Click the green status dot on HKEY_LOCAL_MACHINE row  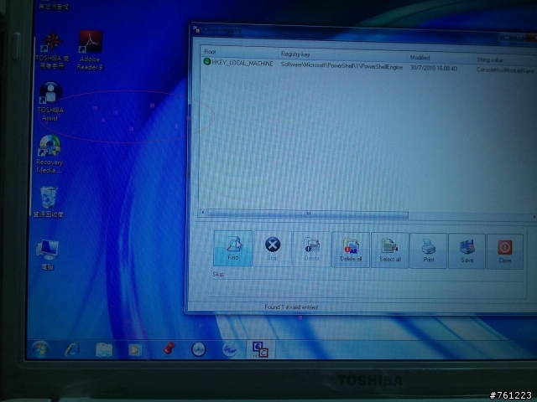(207, 61)
